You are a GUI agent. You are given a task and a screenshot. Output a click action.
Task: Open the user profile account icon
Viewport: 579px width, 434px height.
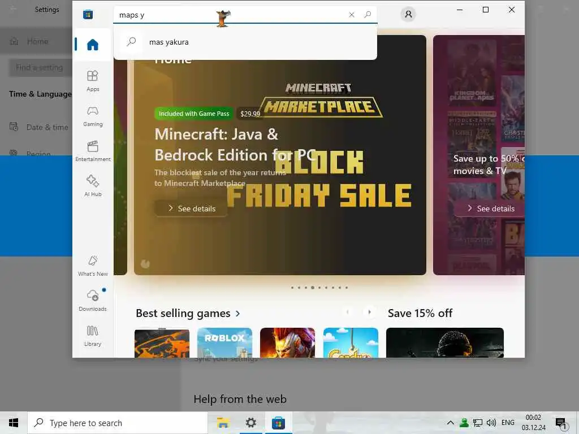click(408, 14)
